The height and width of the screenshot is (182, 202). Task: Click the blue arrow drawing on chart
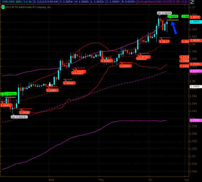click(173, 27)
